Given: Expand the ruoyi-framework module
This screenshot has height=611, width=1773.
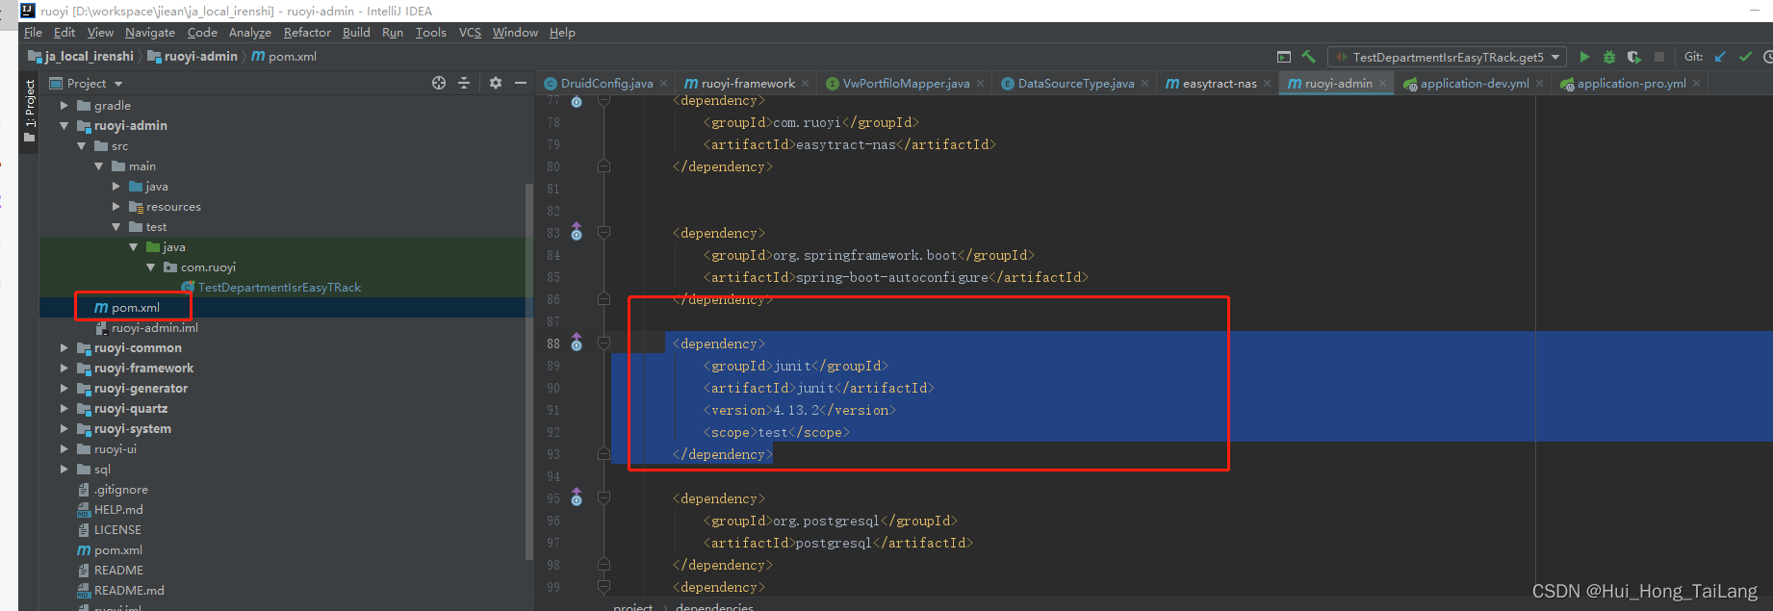Looking at the screenshot, I should tap(64, 368).
